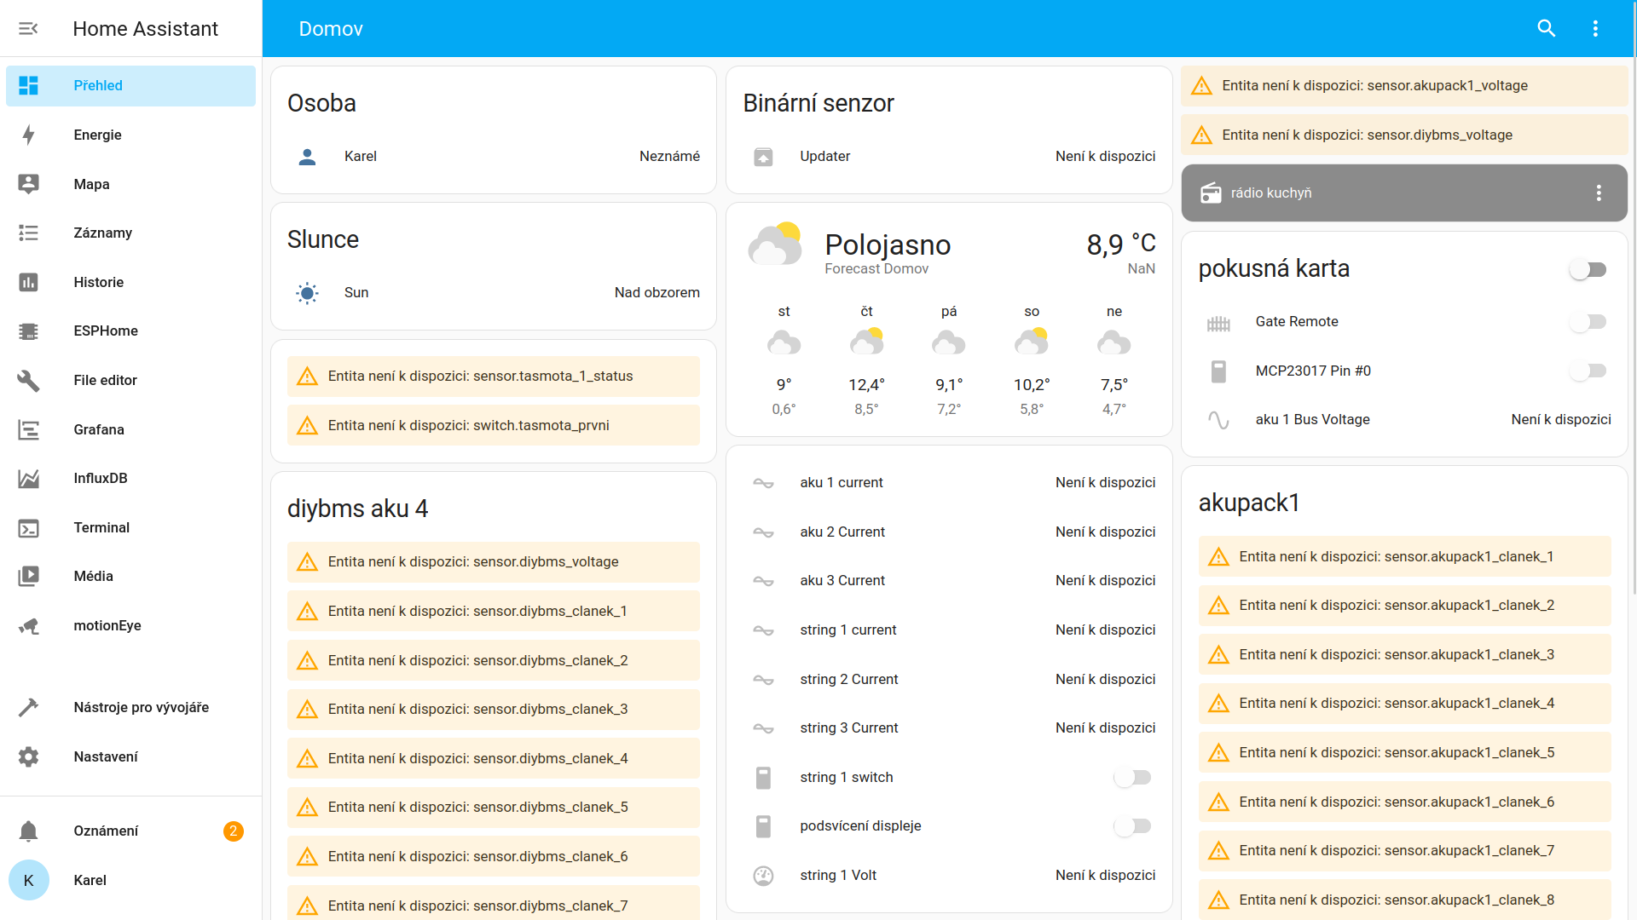Click the Sun entity icon
This screenshot has width=1637, height=920.
[307, 293]
